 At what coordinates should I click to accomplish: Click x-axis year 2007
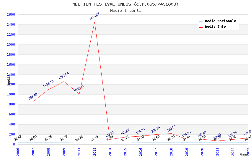(33, 152)
